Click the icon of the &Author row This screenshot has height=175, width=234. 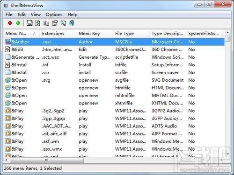pos(7,42)
